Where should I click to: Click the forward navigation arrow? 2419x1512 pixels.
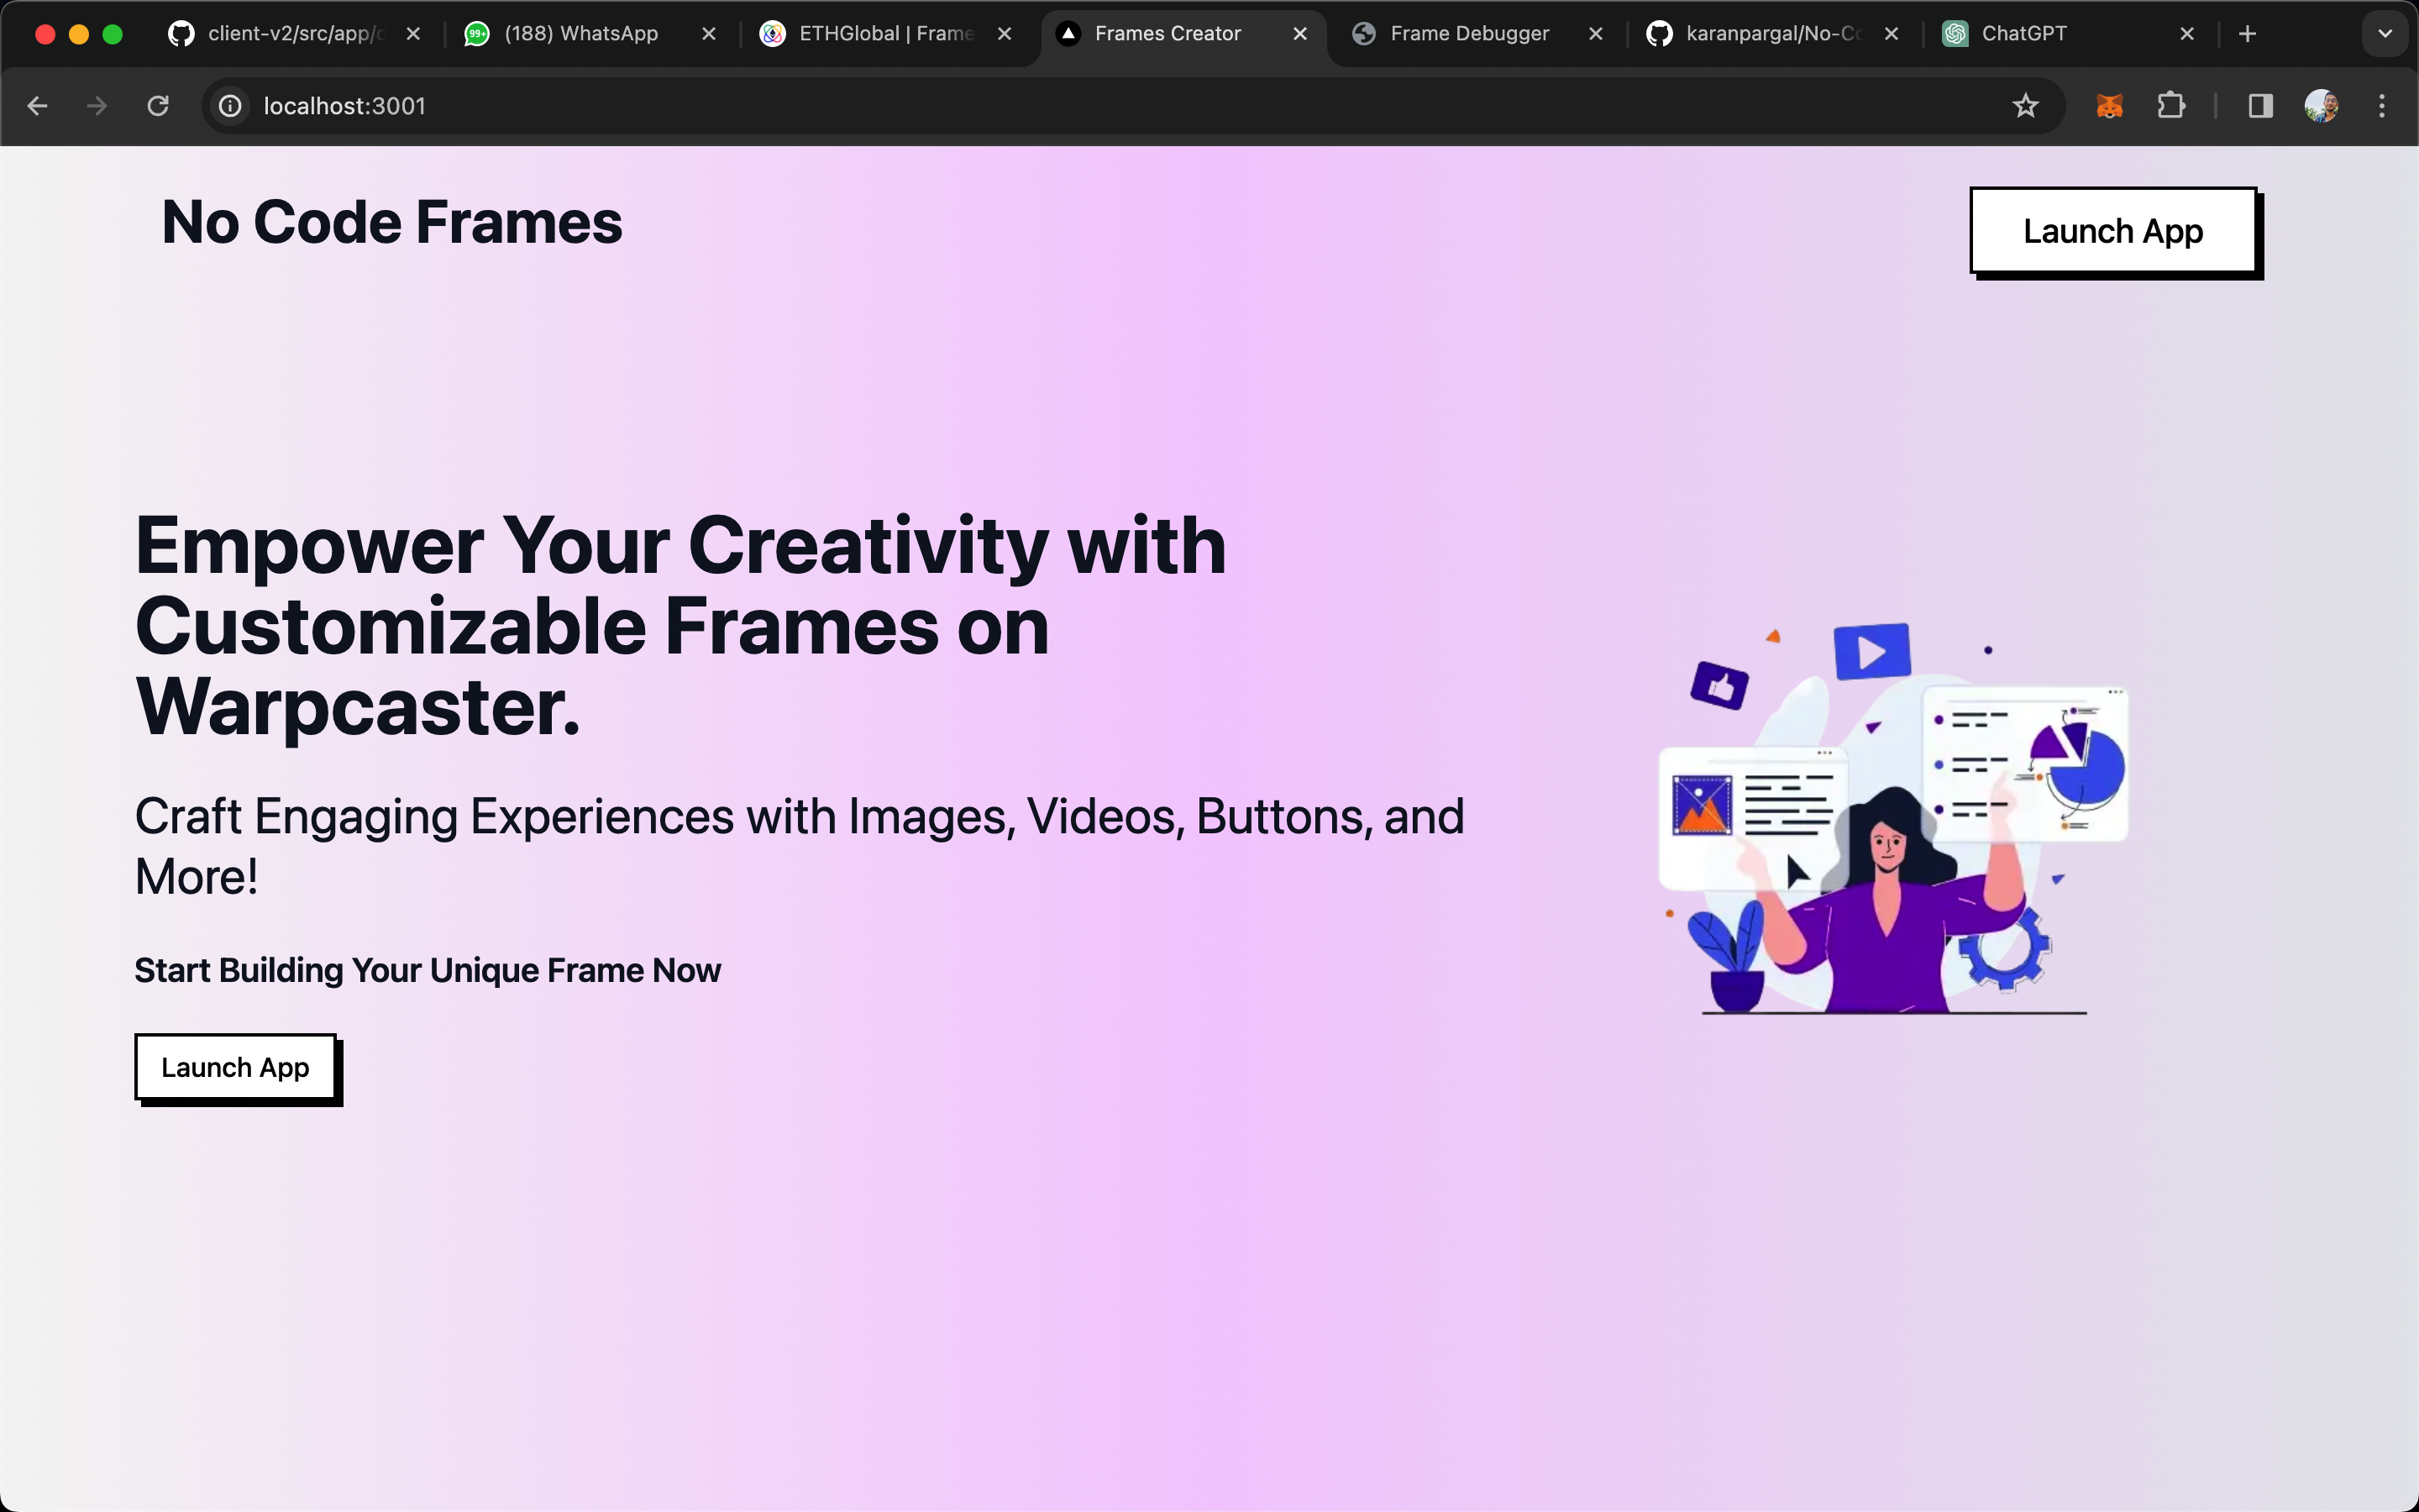coord(96,106)
